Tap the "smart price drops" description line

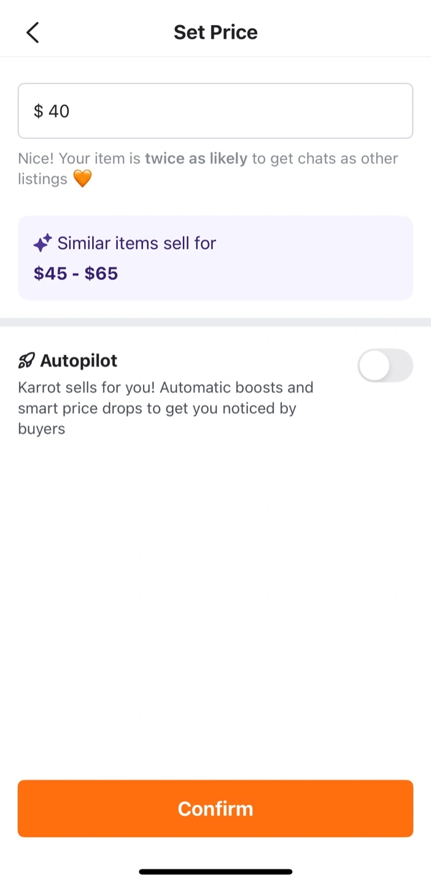tap(157, 409)
